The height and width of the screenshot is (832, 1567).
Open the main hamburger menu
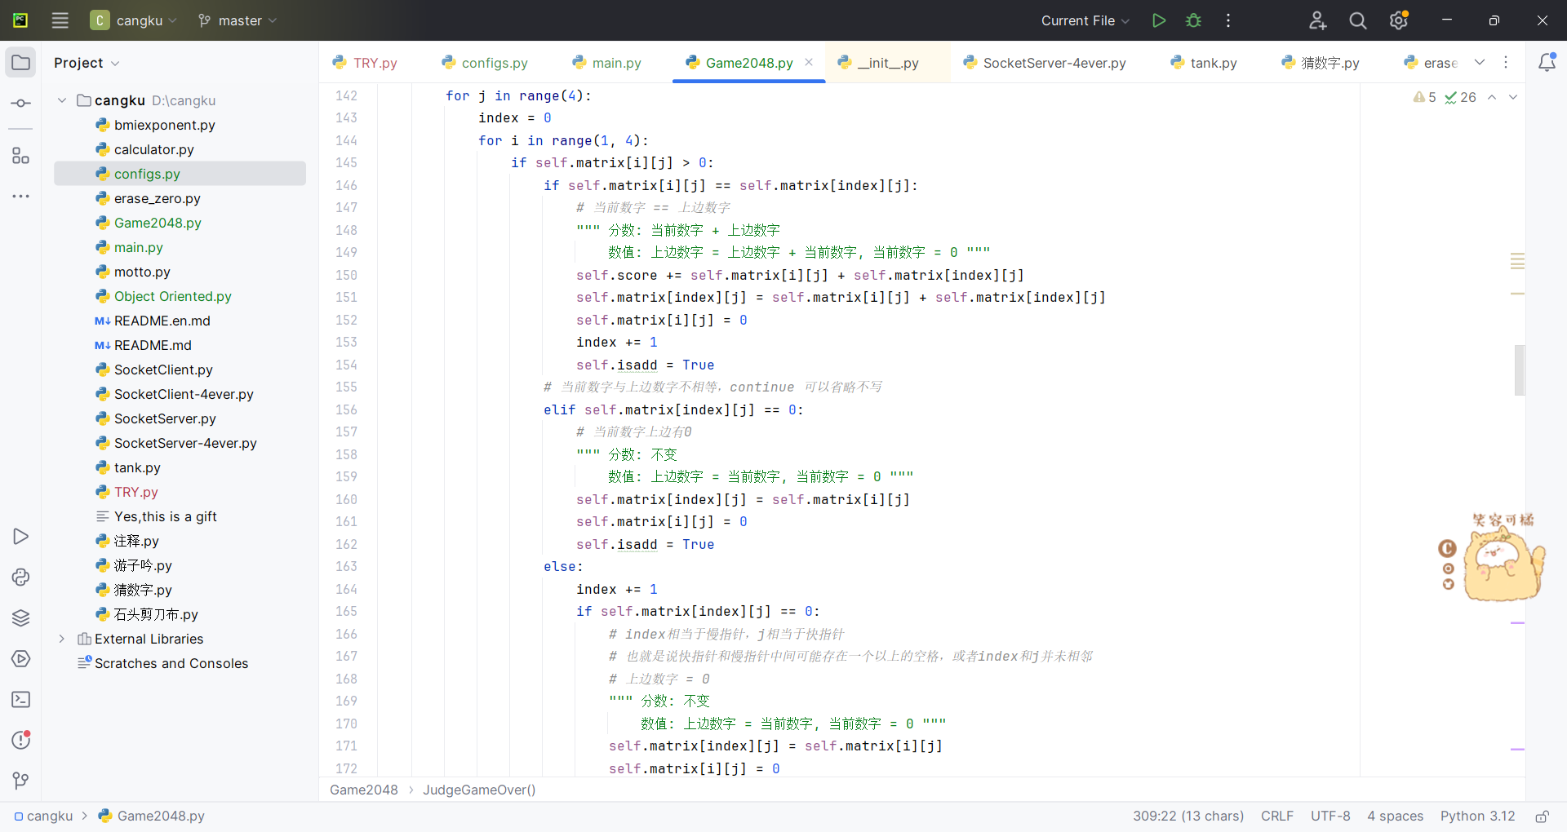[x=60, y=20]
